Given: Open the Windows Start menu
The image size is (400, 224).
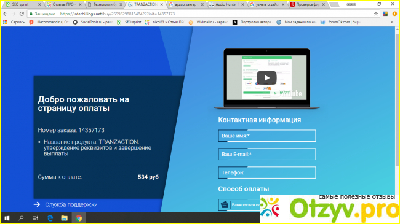Looking at the screenshot, I should (7, 218).
